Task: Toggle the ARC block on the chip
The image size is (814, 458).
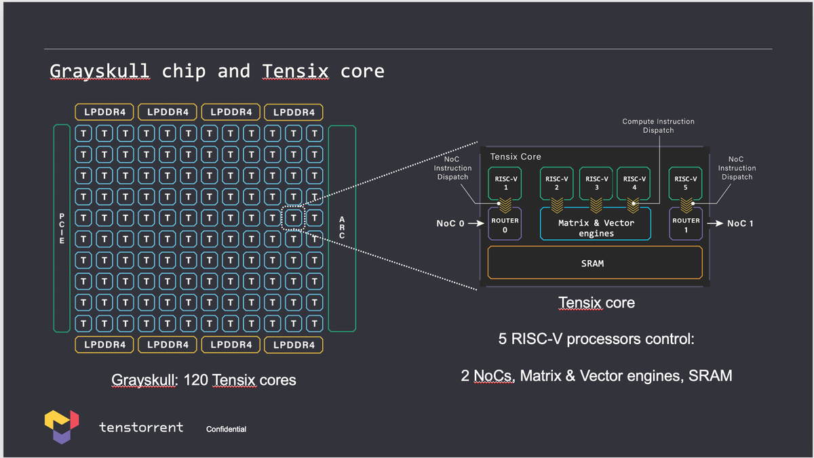Action: point(343,228)
